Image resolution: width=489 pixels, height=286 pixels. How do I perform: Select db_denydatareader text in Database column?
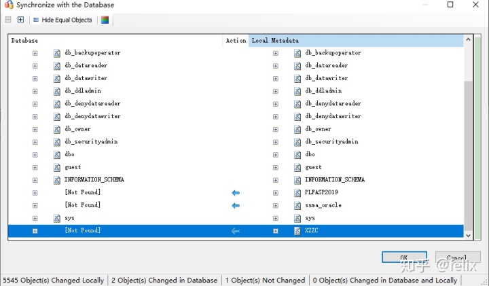[92, 103]
